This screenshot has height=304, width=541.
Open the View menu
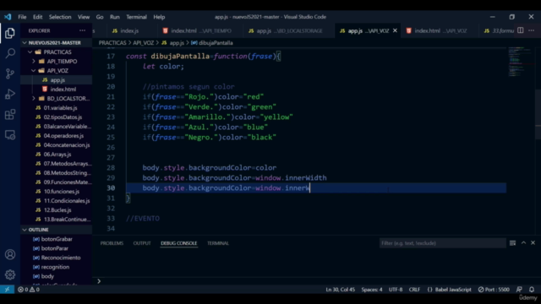coord(84,17)
